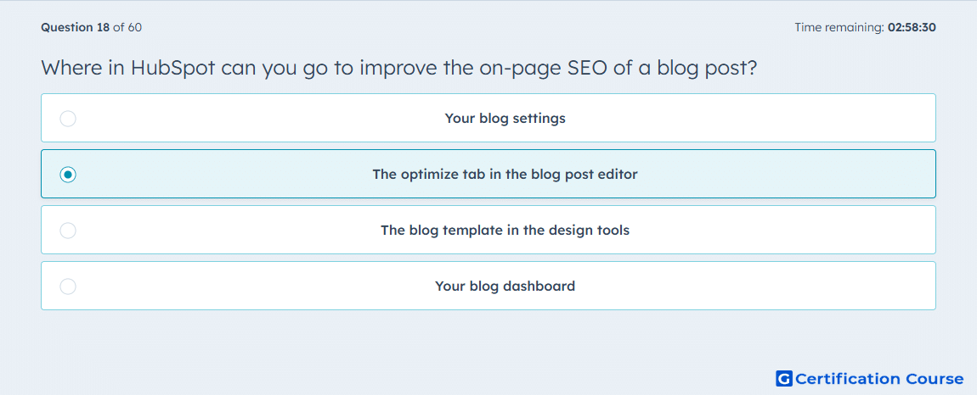Choose the blog template radio button
The height and width of the screenshot is (395, 977).
pos(68,231)
